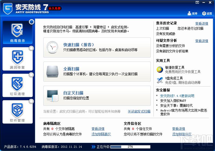The width and height of the screenshot is (215, 151).
Task: Go to 软件管理 software management tab
Action: click(x=17, y=112)
